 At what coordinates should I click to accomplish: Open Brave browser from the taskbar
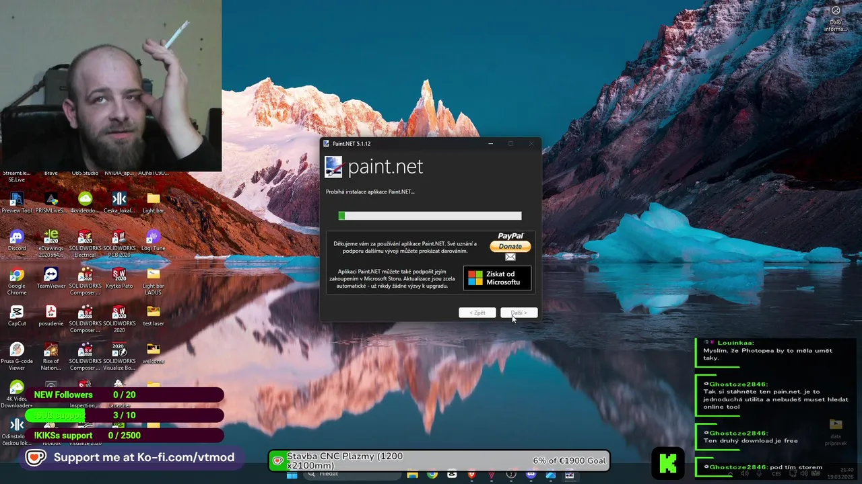point(471,475)
